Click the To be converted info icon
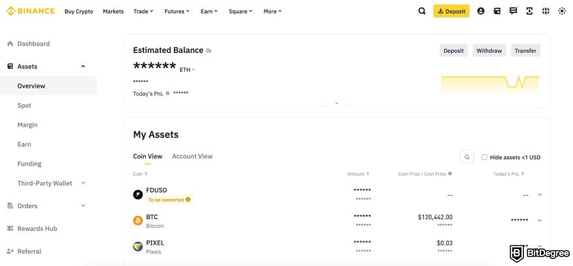This screenshot has height=266, width=573. pos(188,200)
